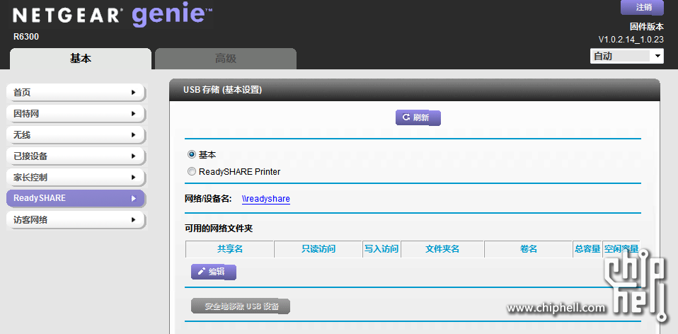Select the 基本 radio button
This screenshot has height=334, width=678.
pyautogui.click(x=192, y=154)
